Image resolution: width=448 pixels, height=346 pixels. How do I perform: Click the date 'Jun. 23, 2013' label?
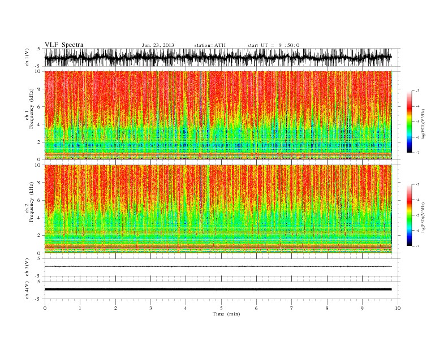coord(158,45)
